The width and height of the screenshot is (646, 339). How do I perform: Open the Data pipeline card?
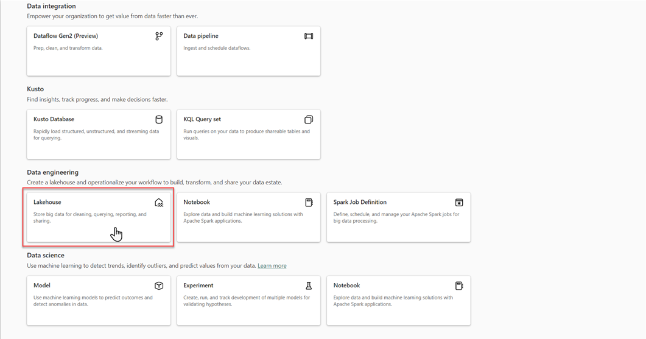click(x=248, y=51)
